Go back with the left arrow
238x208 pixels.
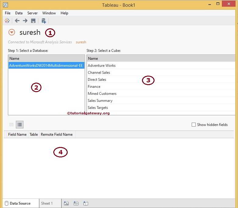coord(17,21)
